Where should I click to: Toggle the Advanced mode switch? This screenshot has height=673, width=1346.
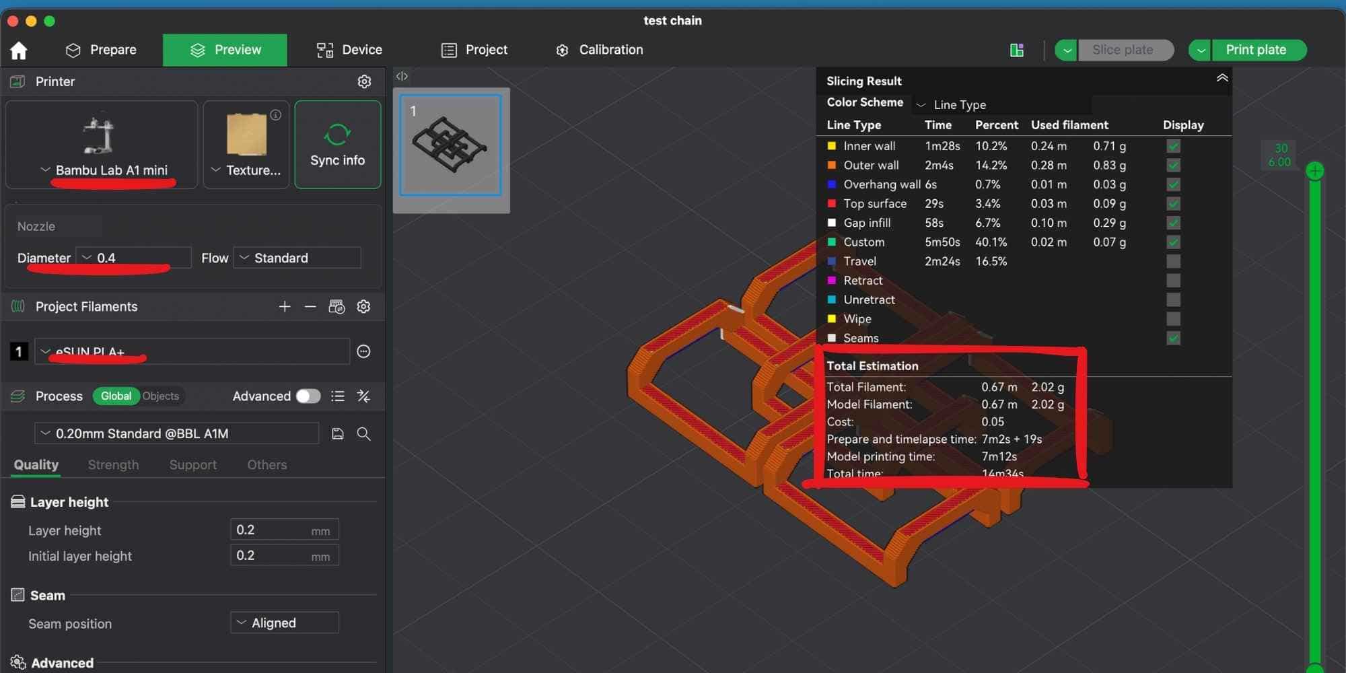[308, 396]
